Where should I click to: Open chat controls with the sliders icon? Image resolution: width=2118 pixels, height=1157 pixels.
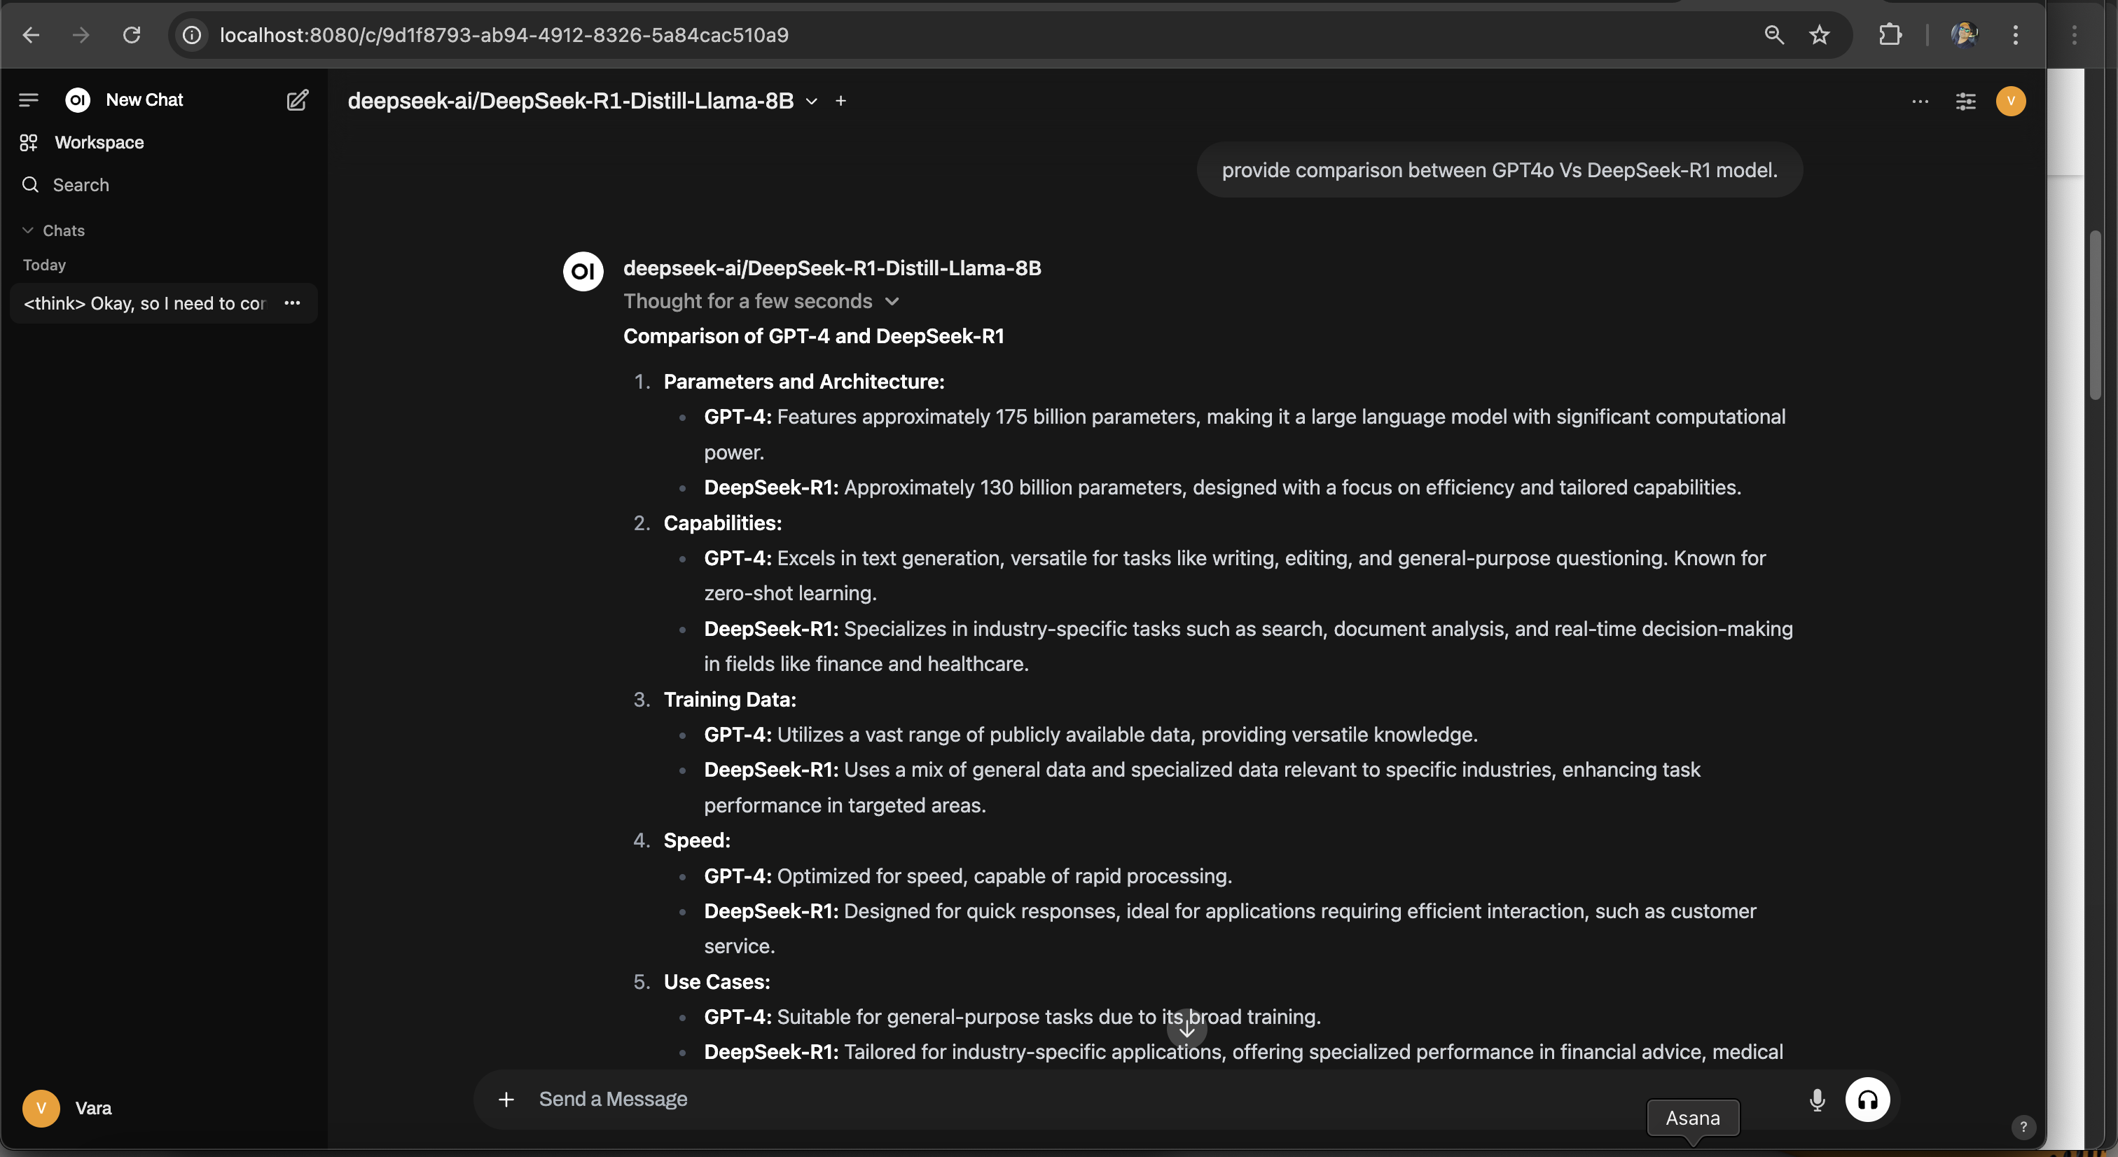point(1965,100)
